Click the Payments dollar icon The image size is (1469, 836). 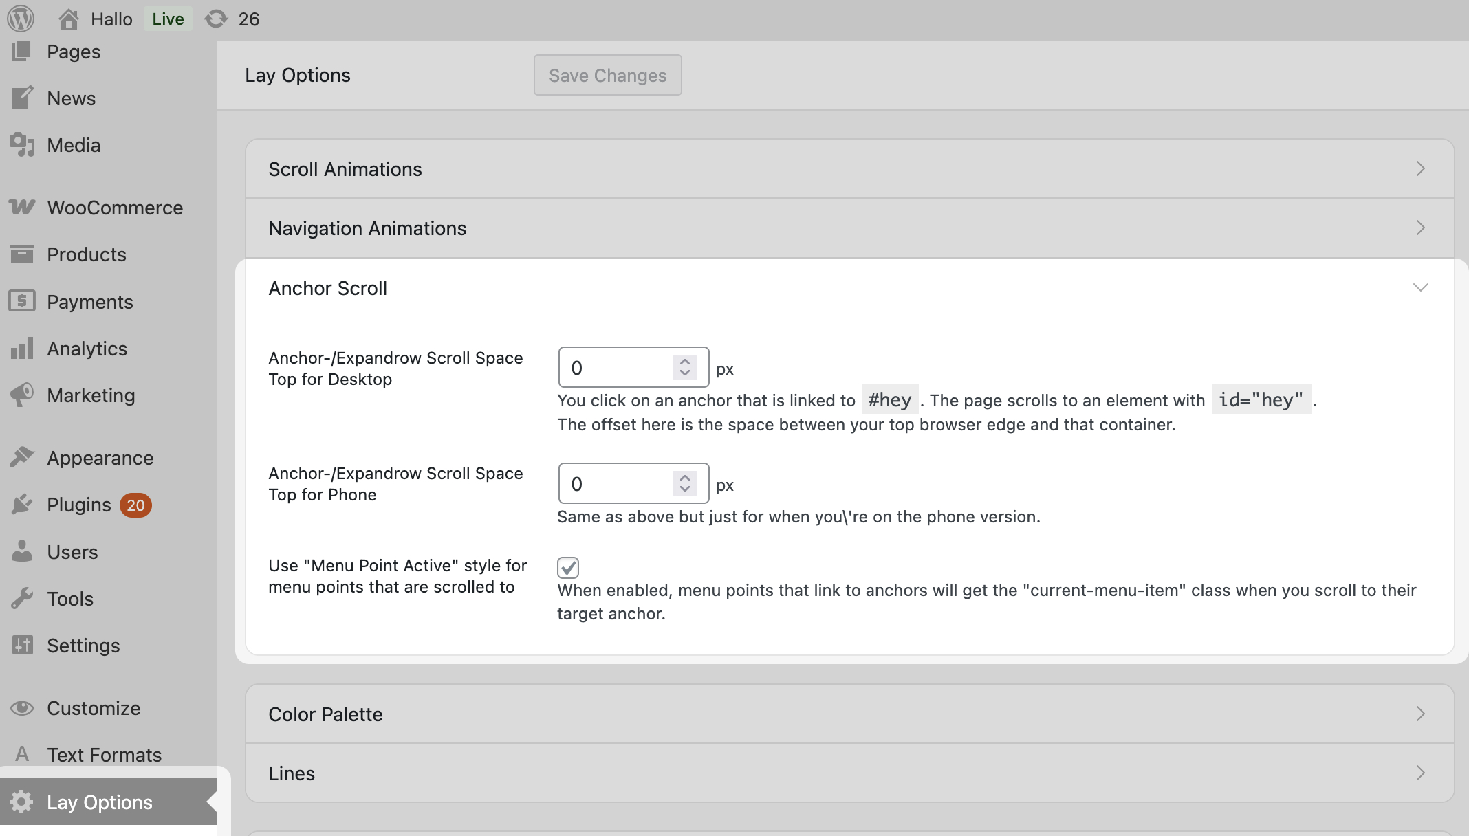pos(22,301)
